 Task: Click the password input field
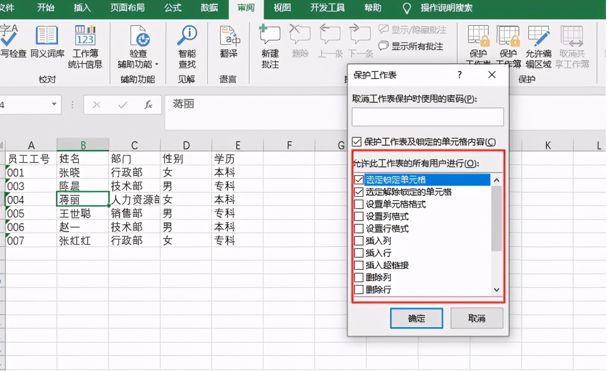click(x=428, y=117)
